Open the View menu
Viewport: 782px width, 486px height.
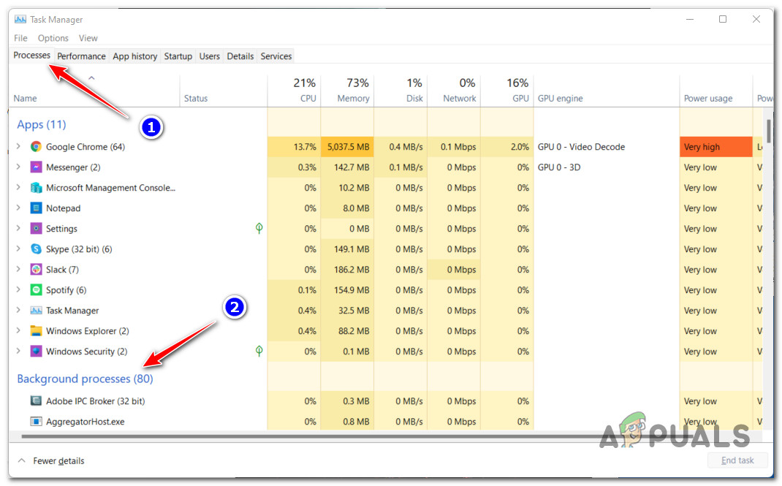pyautogui.click(x=88, y=38)
